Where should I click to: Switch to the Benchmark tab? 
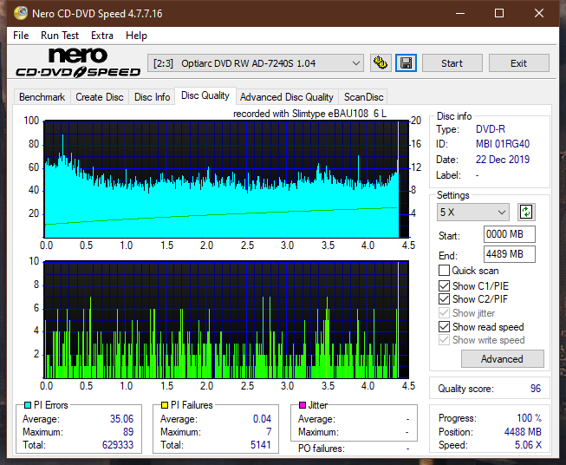coord(42,97)
